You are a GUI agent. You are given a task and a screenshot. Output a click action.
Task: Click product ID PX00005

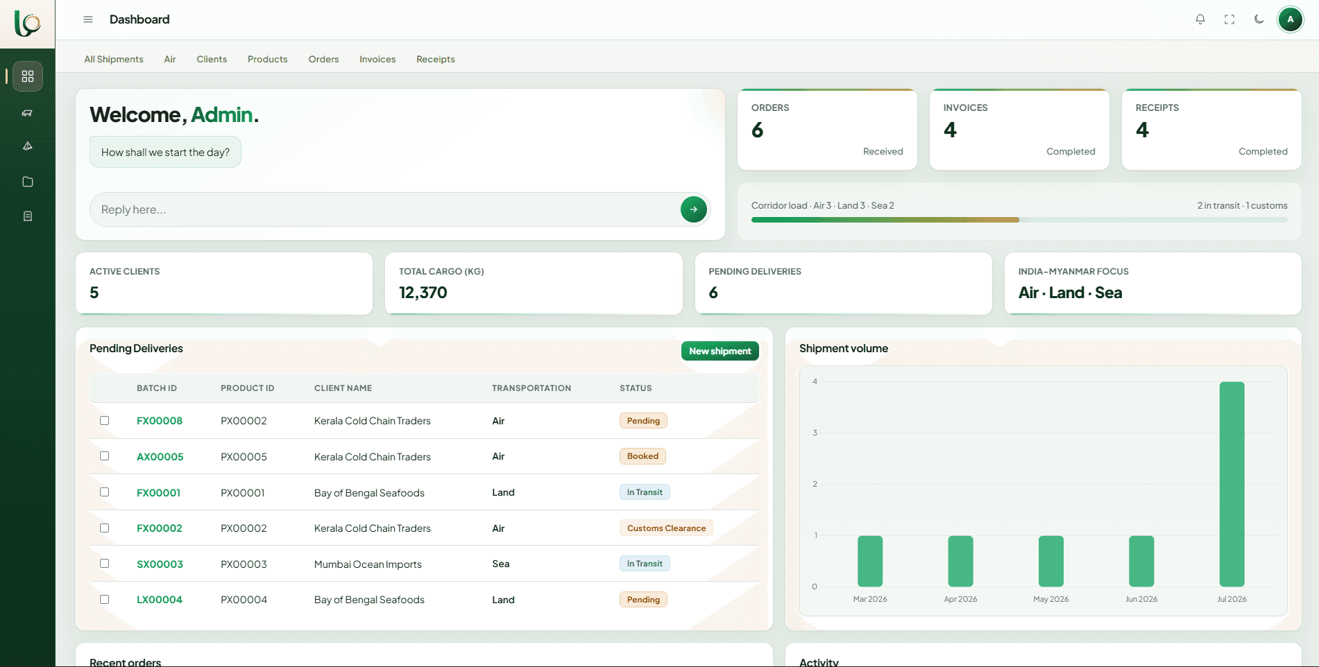[x=244, y=457]
